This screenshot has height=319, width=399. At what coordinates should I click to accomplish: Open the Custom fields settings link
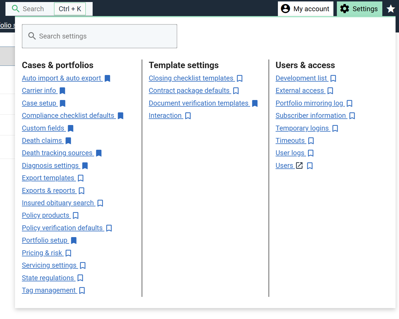click(x=43, y=128)
